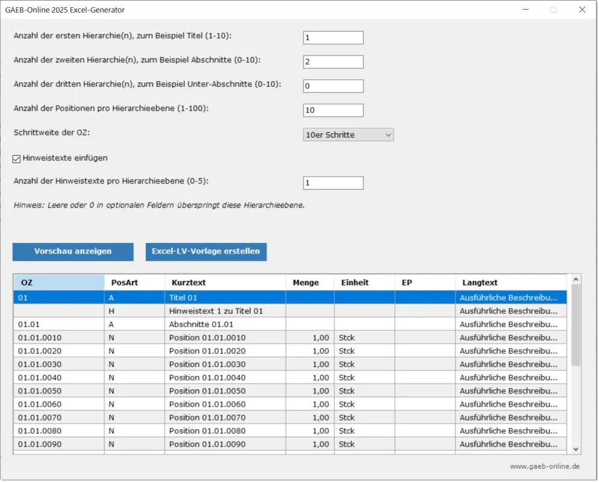This screenshot has height=482, width=599.
Task: Select the Abschnitte 01.01 cell
Action: (x=225, y=324)
